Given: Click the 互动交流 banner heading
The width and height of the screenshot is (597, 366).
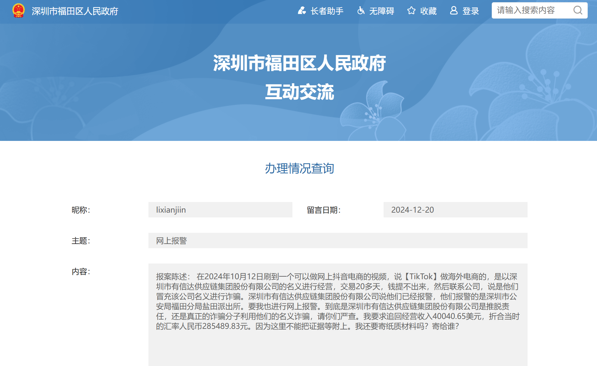Looking at the screenshot, I should click(299, 92).
